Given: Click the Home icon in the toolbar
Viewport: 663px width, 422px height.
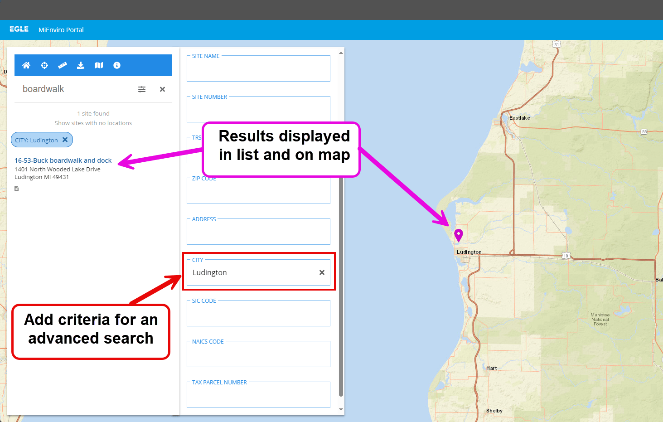Looking at the screenshot, I should pos(26,65).
